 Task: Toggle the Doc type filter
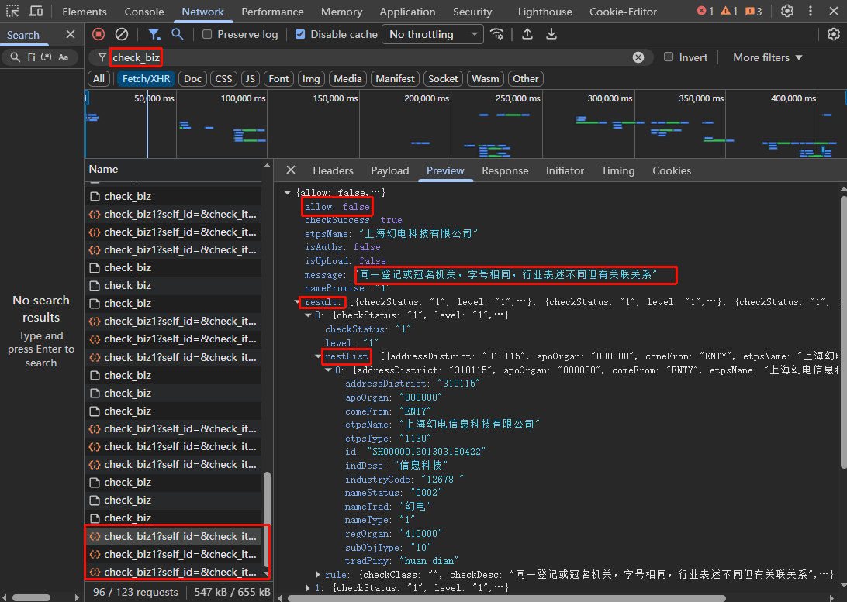pos(193,79)
